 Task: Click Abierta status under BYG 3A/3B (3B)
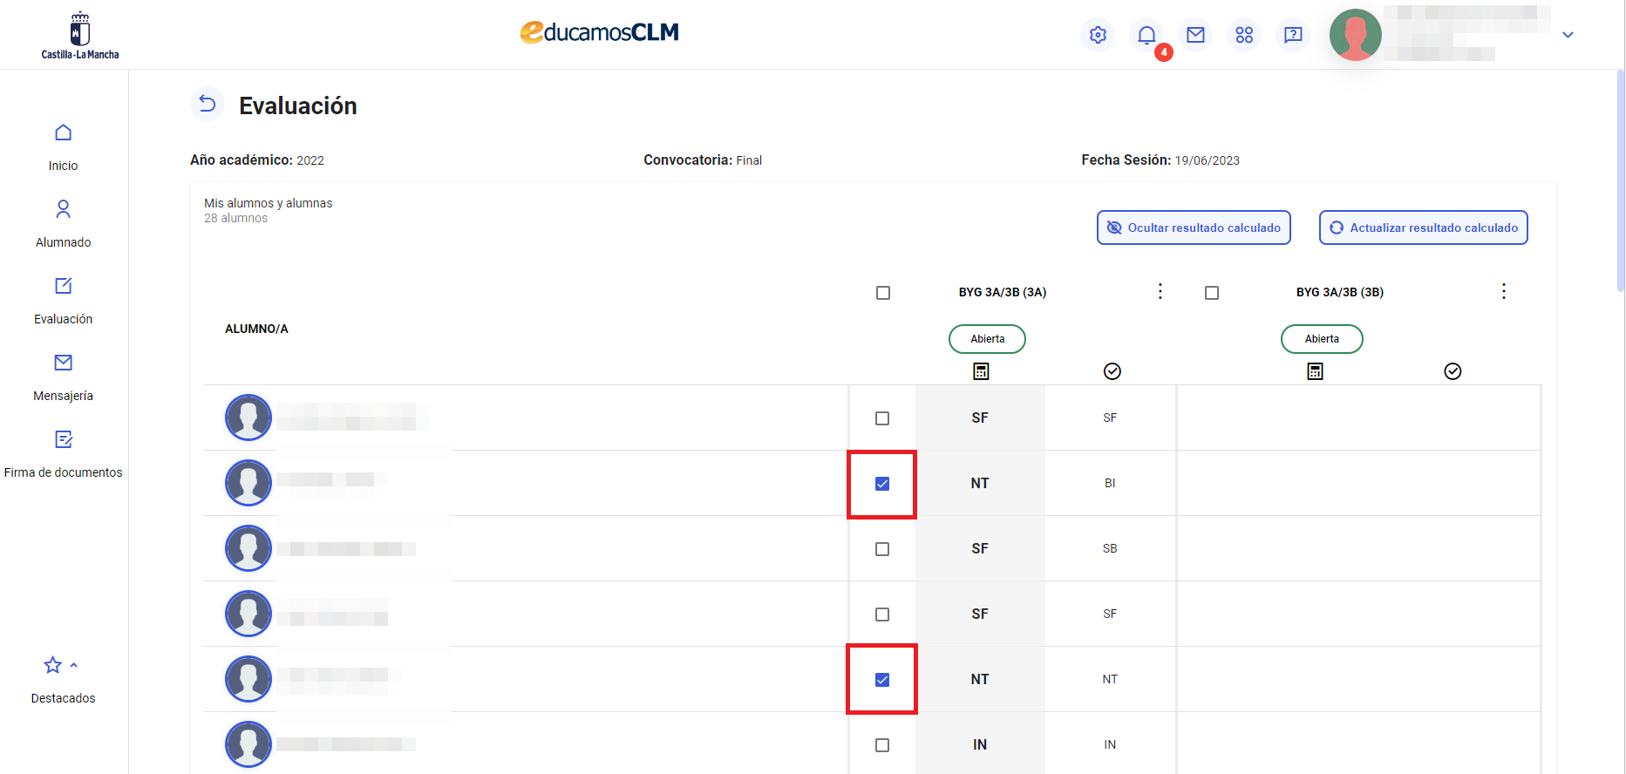tap(1322, 339)
